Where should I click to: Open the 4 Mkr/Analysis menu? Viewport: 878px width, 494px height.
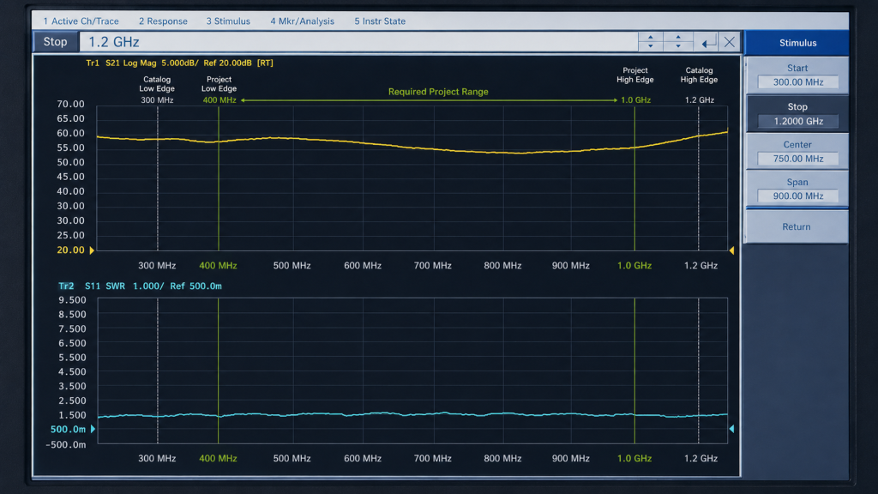pyautogui.click(x=302, y=21)
